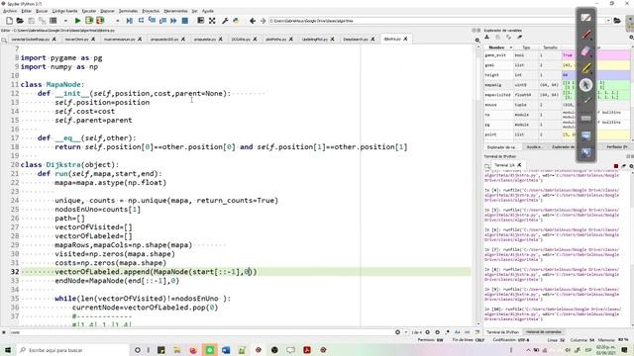This screenshot has width=634, height=356.
Task: Open the variable explorer options gear
Action: [x=631, y=38]
